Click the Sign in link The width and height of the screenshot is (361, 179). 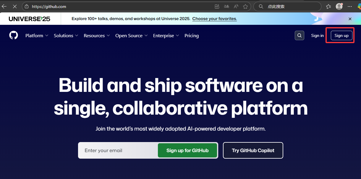(317, 35)
